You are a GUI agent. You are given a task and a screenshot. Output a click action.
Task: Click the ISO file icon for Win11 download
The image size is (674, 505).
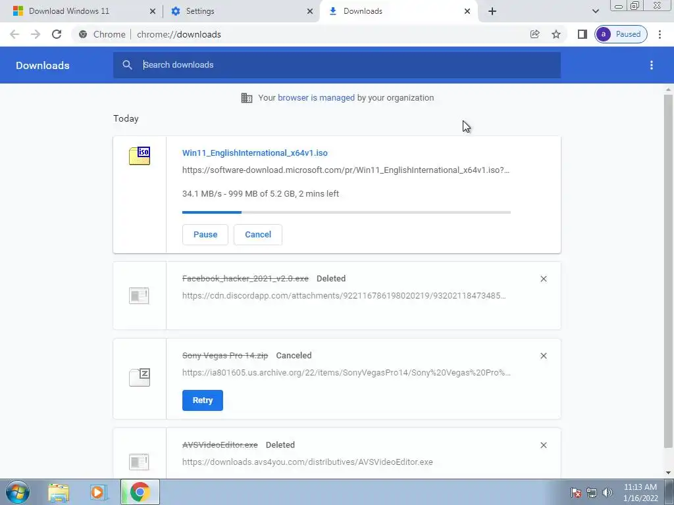140,156
